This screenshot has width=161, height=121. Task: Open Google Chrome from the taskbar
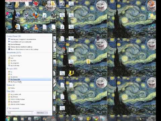point(96,119)
